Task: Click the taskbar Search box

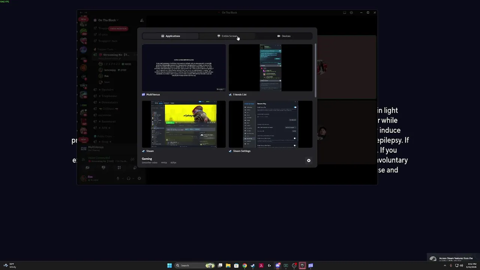Action: point(195,265)
